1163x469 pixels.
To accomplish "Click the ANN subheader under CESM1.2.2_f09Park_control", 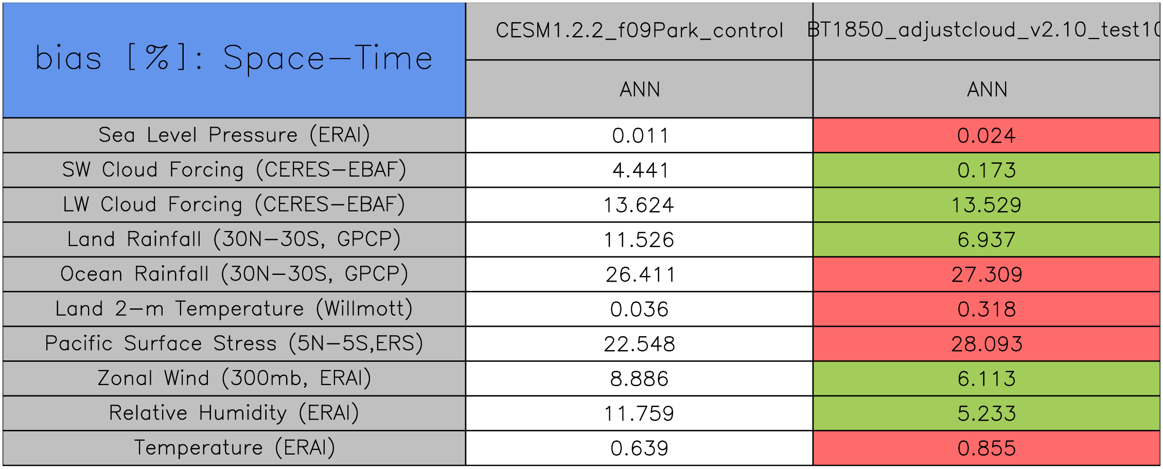I will click(x=639, y=90).
